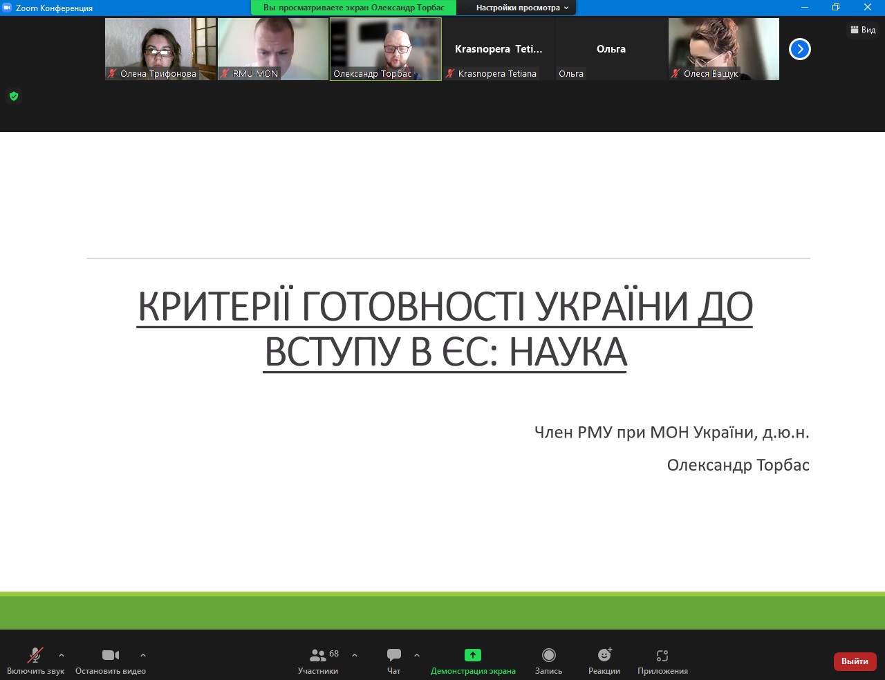Open the Participants panel icon
This screenshot has height=680, width=885.
(x=318, y=655)
